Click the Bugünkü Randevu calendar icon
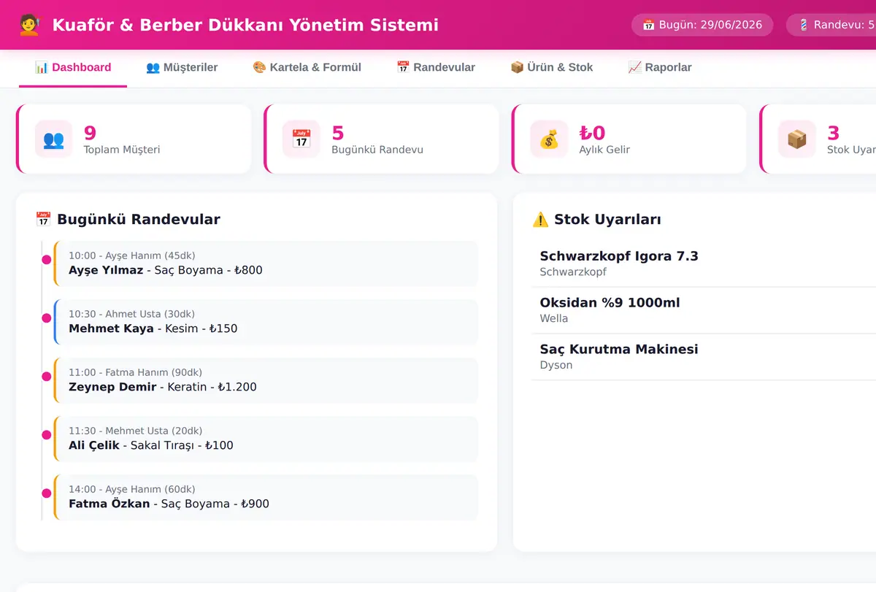876x592 pixels. [x=301, y=139]
